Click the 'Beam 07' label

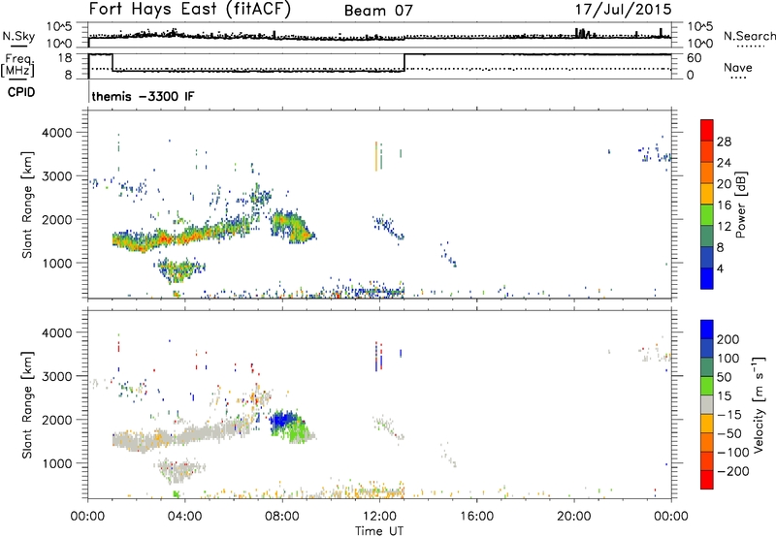tap(378, 11)
